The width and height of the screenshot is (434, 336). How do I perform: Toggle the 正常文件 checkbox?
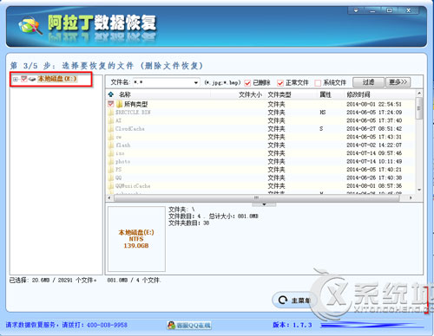tap(280, 83)
